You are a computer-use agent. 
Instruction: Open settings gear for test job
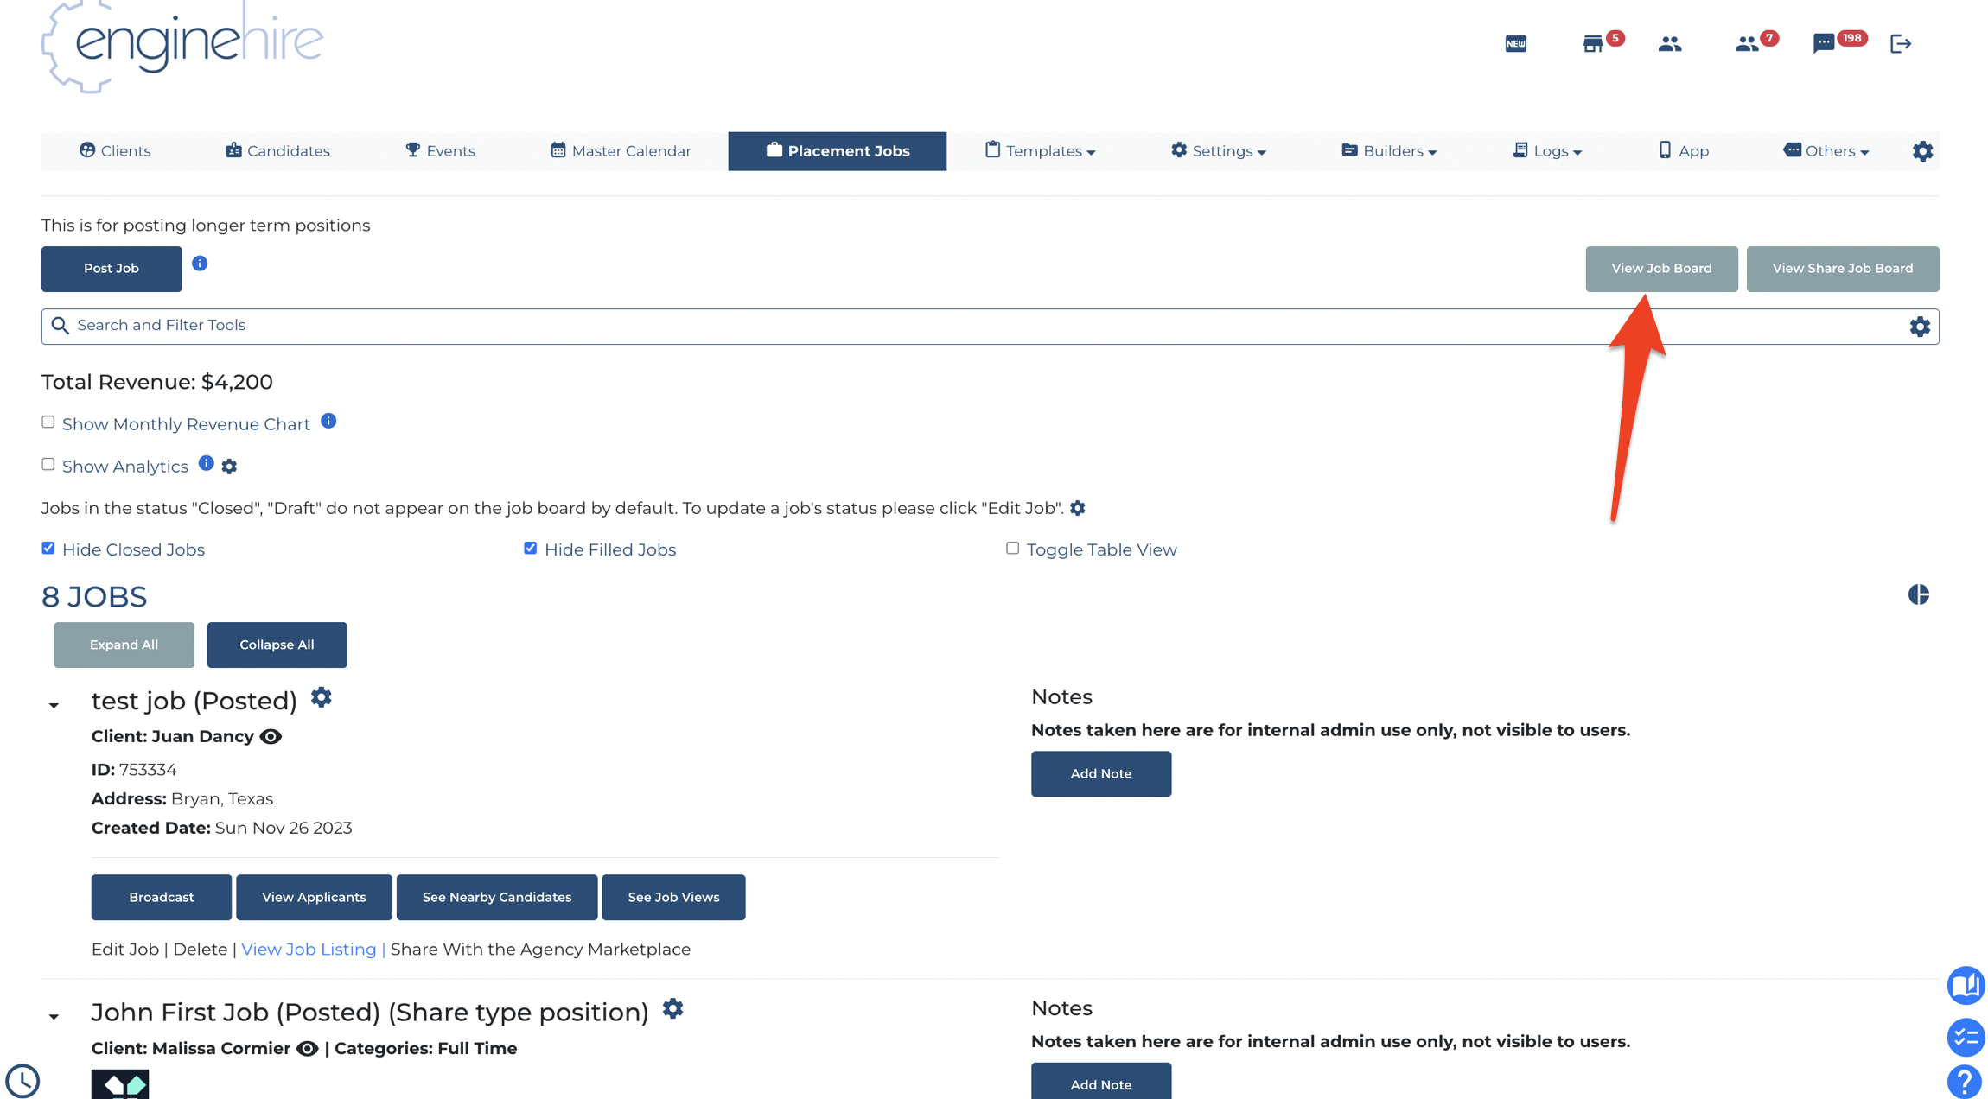coord(322,697)
